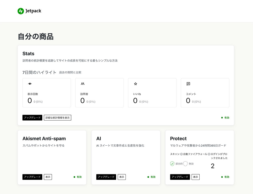Click the eye icon in the 表示回数 card
253x194 pixels.
(x=30, y=84)
